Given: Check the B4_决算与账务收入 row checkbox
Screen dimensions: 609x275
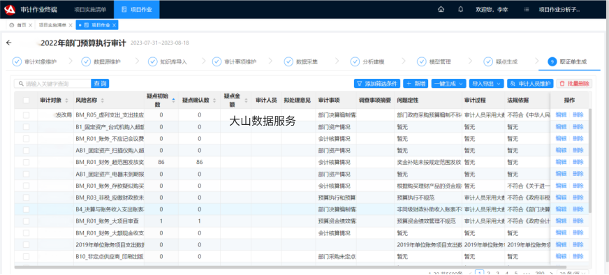Looking at the screenshot, I should pyautogui.click(x=26, y=209).
